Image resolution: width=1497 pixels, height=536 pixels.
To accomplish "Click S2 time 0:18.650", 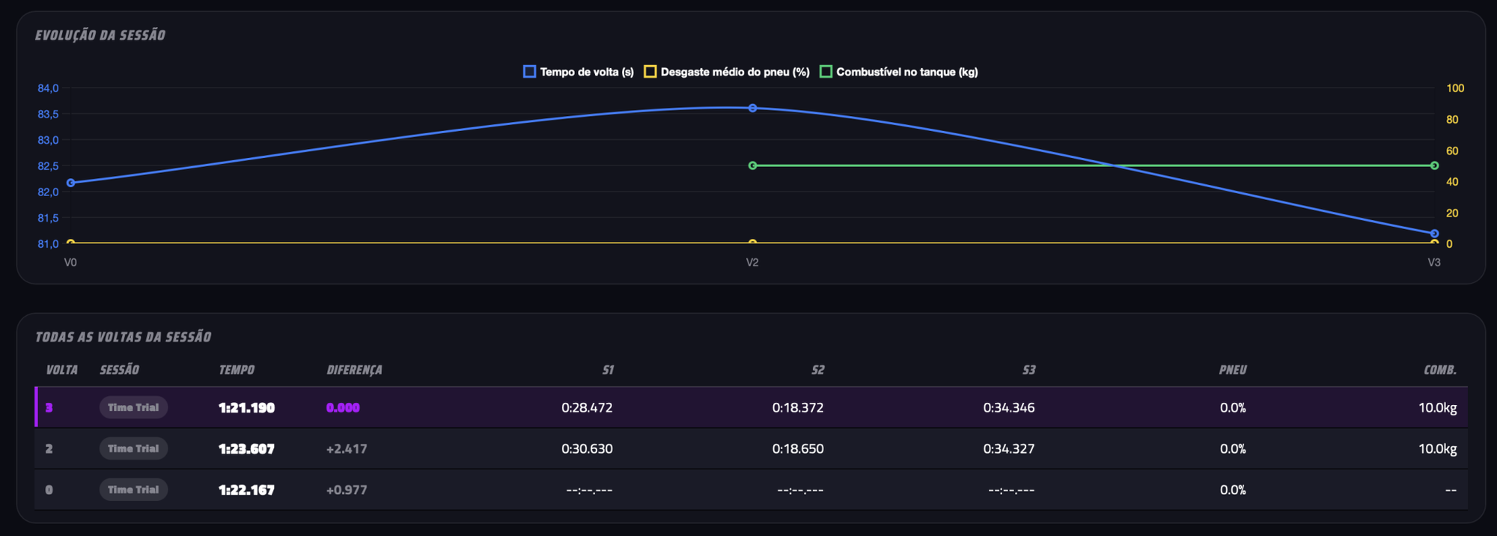I will click(x=798, y=449).
